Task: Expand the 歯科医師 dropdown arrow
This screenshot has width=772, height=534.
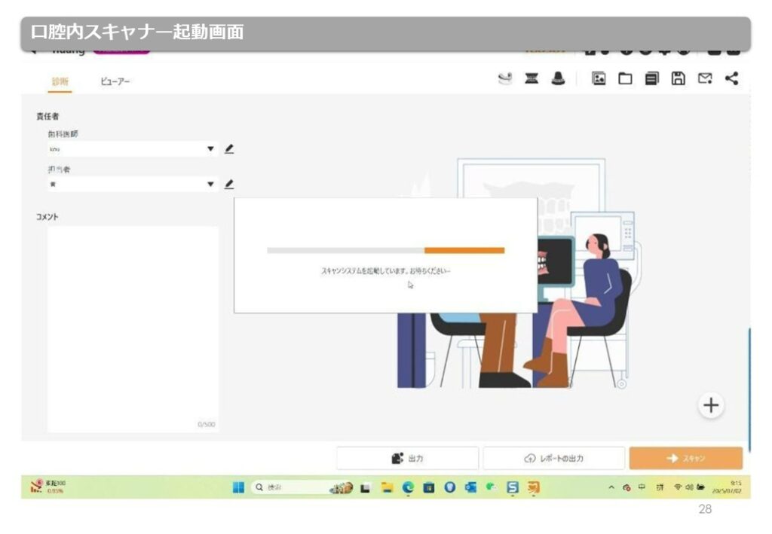Action: click(211, 149)
